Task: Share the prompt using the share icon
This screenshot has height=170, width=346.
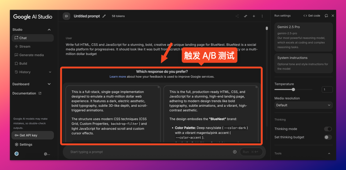Action: (237, 16)
